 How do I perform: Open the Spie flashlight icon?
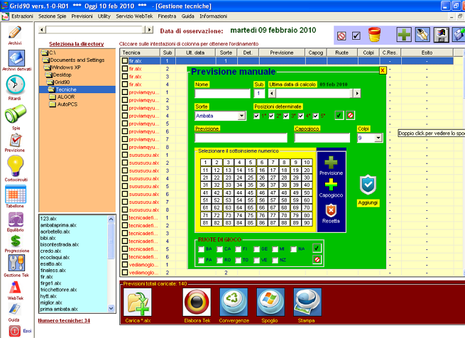16,114
